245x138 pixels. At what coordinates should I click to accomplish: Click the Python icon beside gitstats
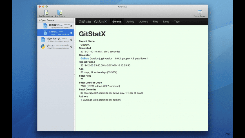pyautogui.click(x=43, y=47)
